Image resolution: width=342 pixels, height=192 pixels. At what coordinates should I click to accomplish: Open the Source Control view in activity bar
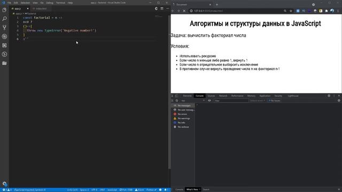coord(4,28)
